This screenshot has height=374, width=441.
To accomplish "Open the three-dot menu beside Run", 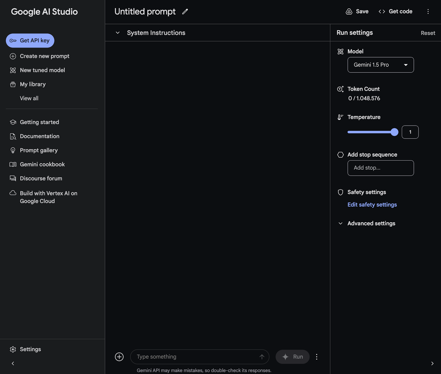I will tap(317, 357).
